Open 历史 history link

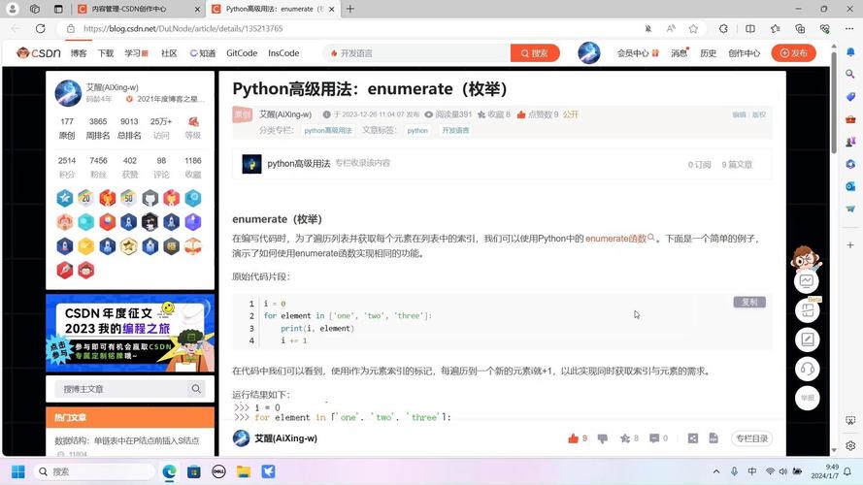tap(709, 52)
